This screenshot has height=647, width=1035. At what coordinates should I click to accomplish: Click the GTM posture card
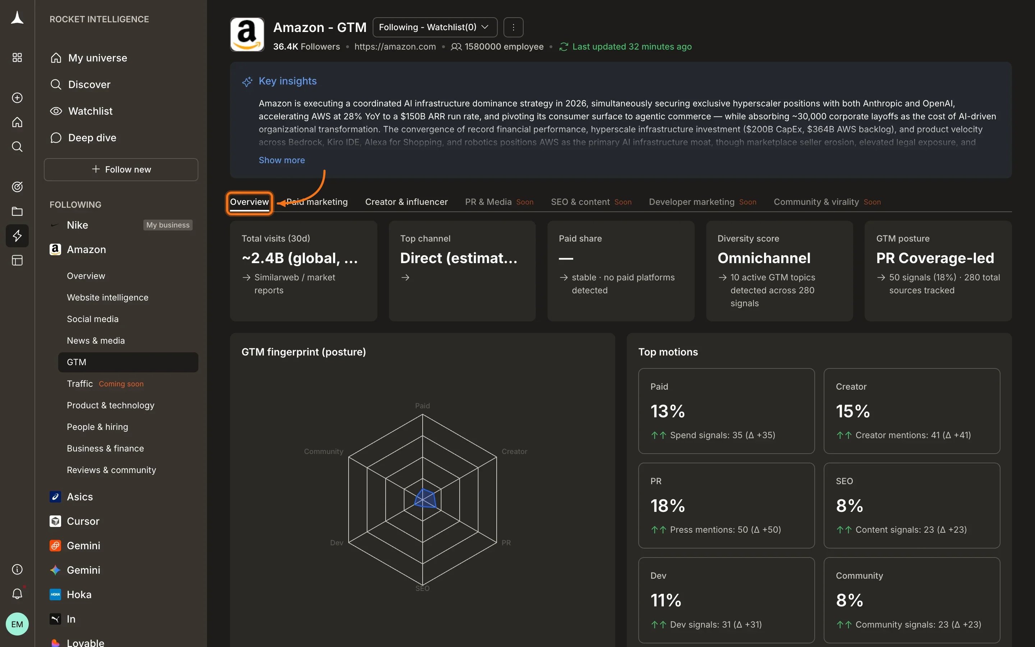click(x=938, y=271)
